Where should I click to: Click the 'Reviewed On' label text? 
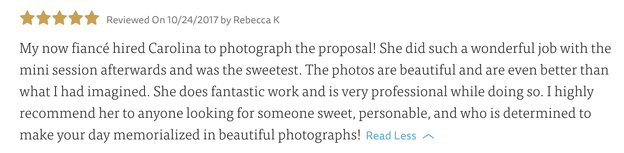[x=136, y=20]
